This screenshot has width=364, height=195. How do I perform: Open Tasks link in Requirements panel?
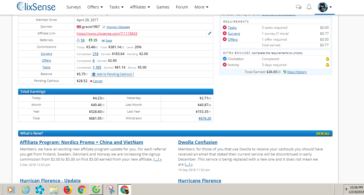(232, 28)
